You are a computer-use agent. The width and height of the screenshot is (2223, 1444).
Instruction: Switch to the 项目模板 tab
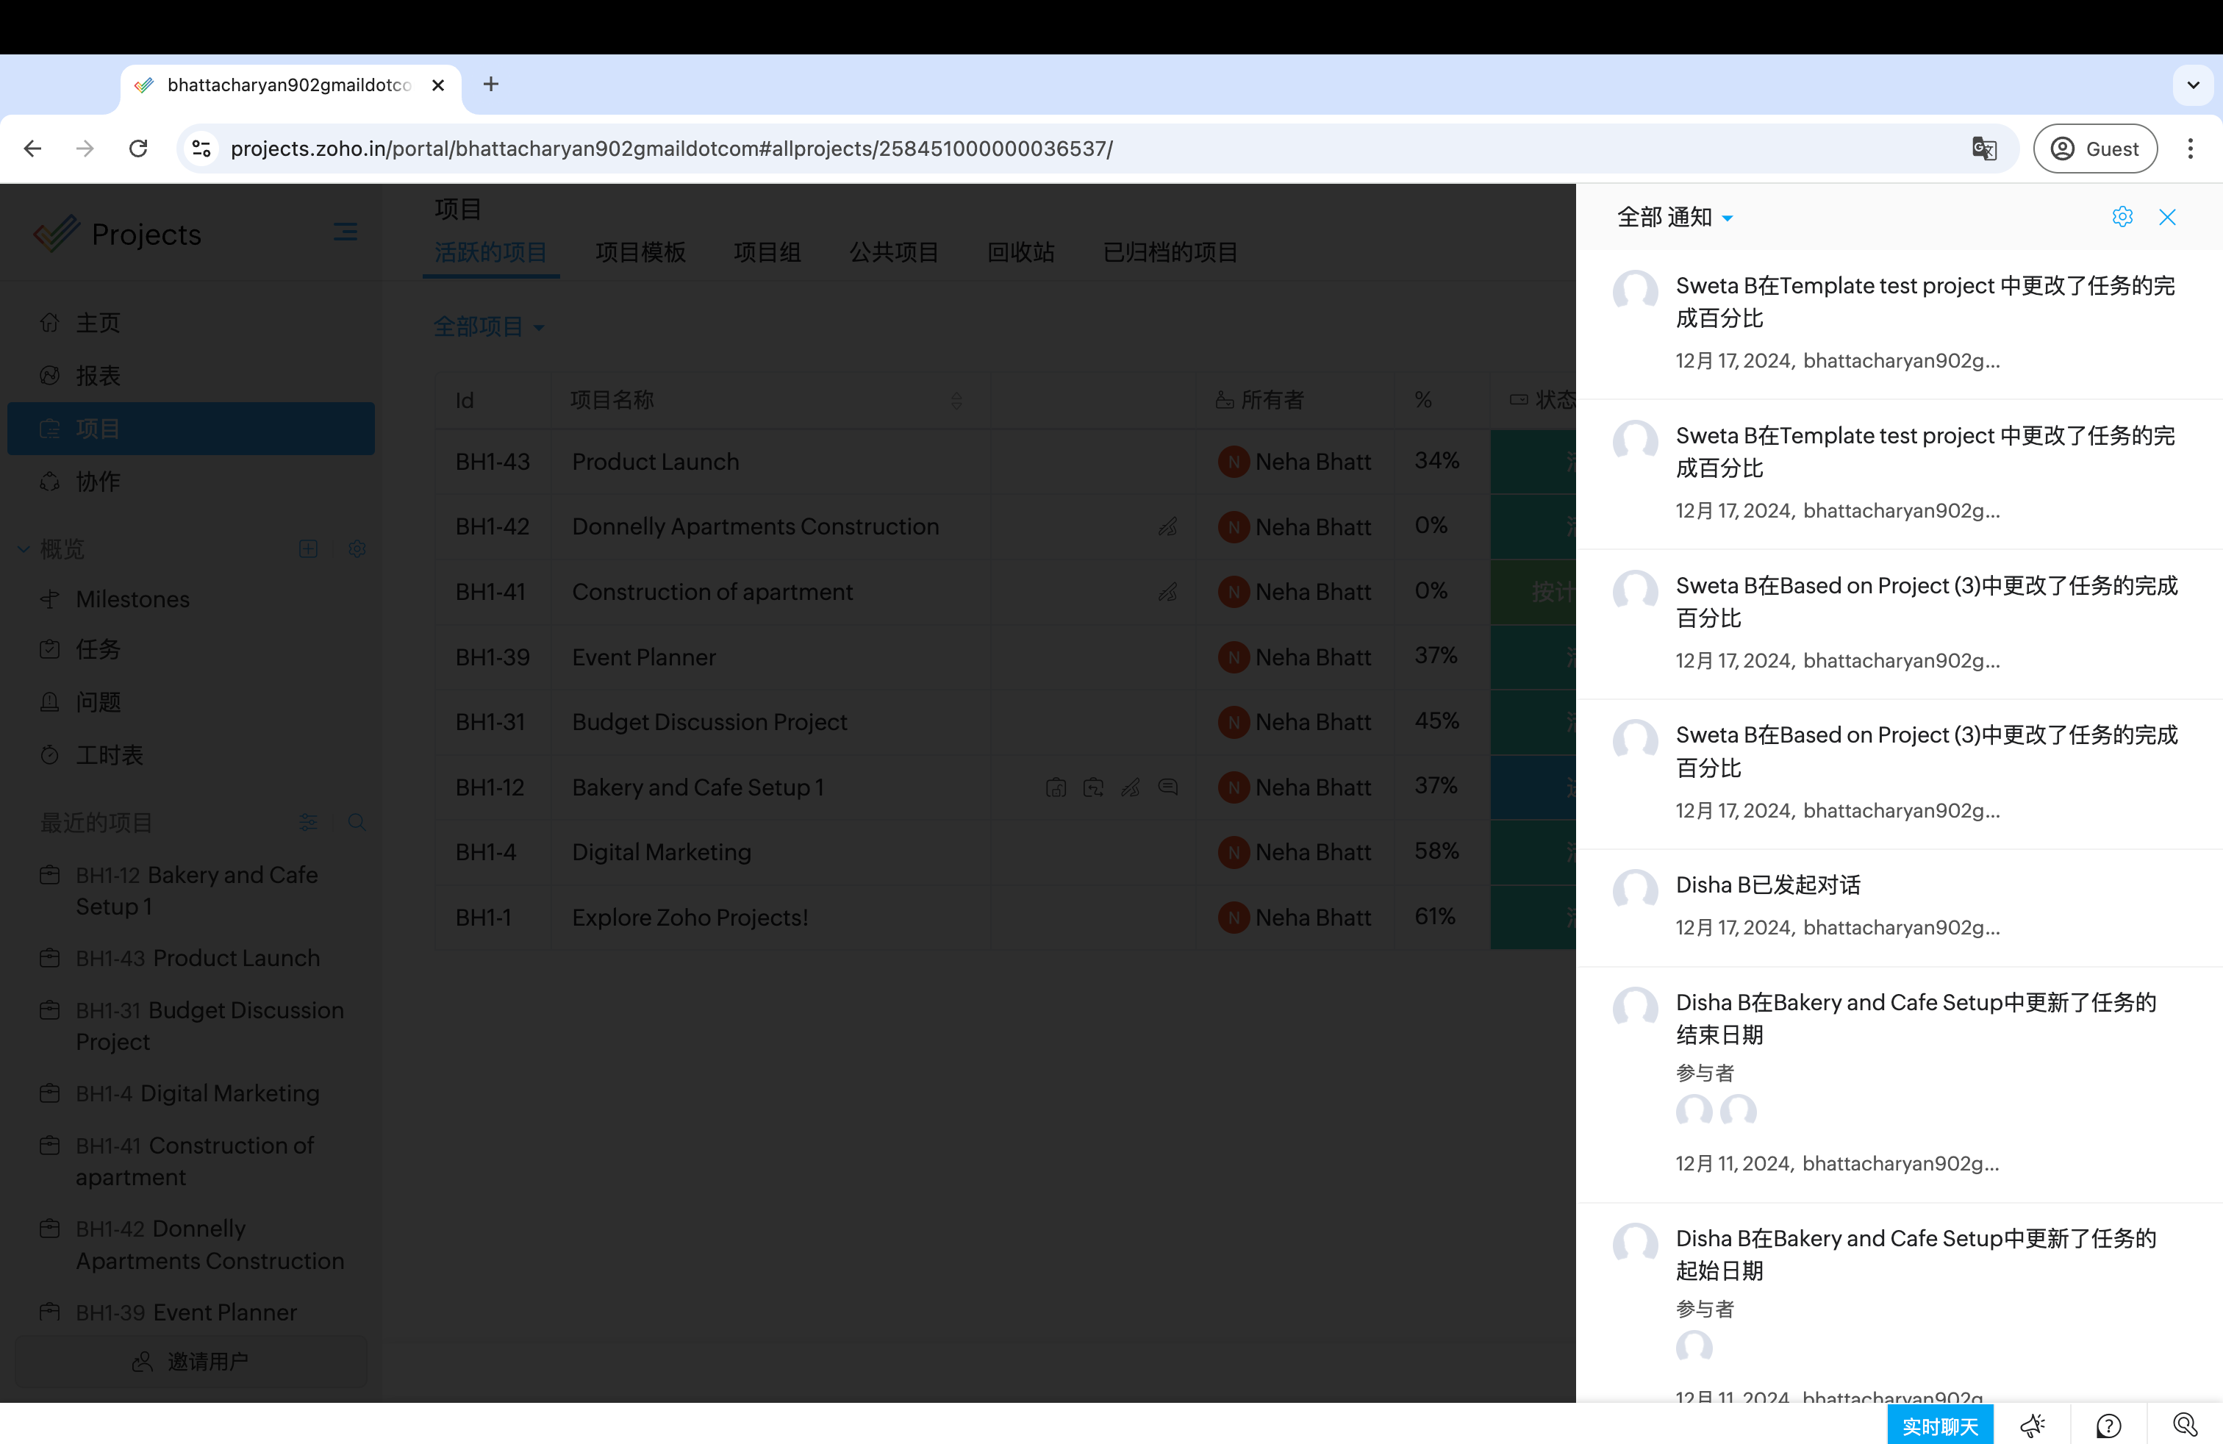640,252
